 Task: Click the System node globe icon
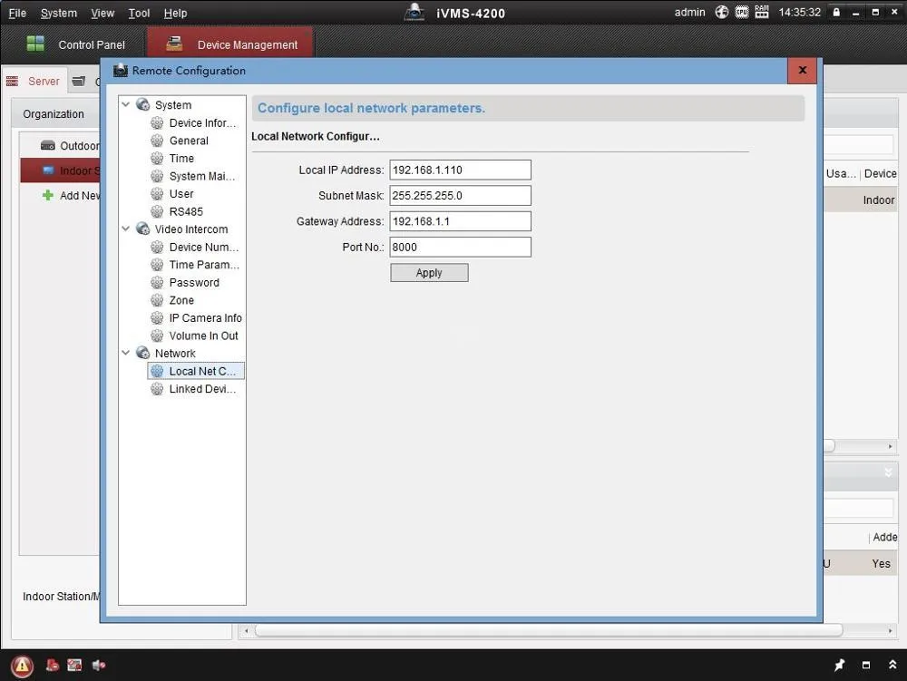tap(143, 104)
